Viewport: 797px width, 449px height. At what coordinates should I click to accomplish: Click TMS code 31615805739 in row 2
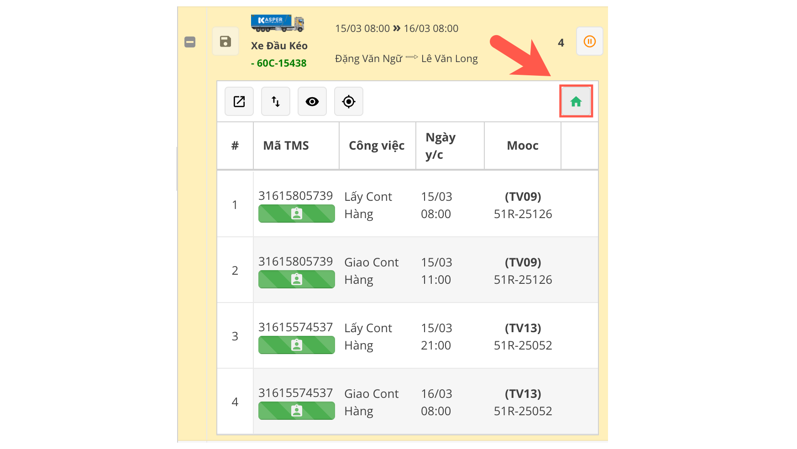pyautogui.click(x=295, y=261)
